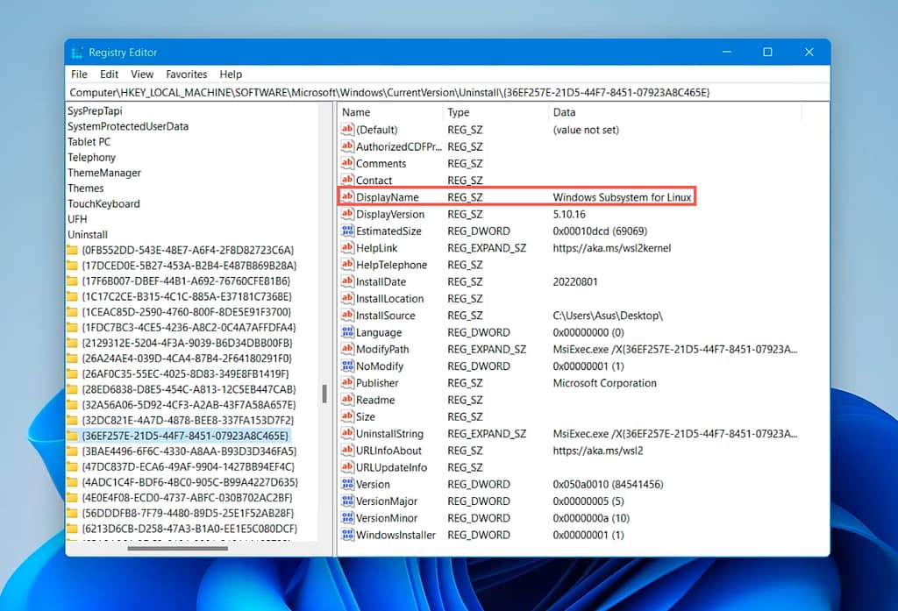Click the string icon beside DisplayName
Screen dimensions: 898x611
(347, 197)
